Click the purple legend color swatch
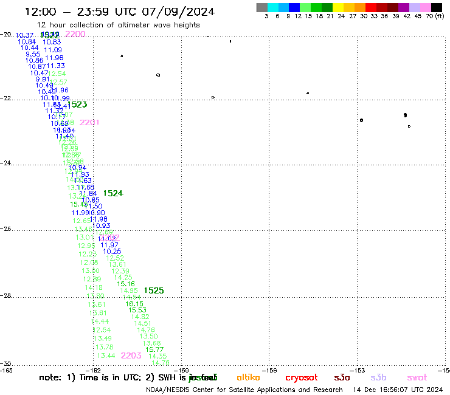This screenshot has height=395, width=450. [x=404, y=7]
